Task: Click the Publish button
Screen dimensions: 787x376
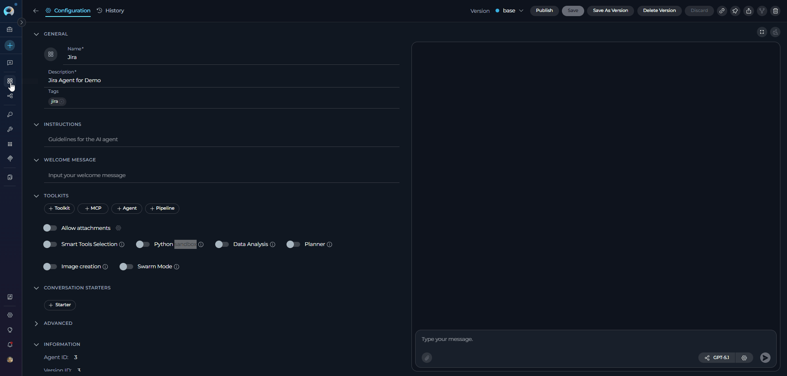Action: click(x=544, y=11)
